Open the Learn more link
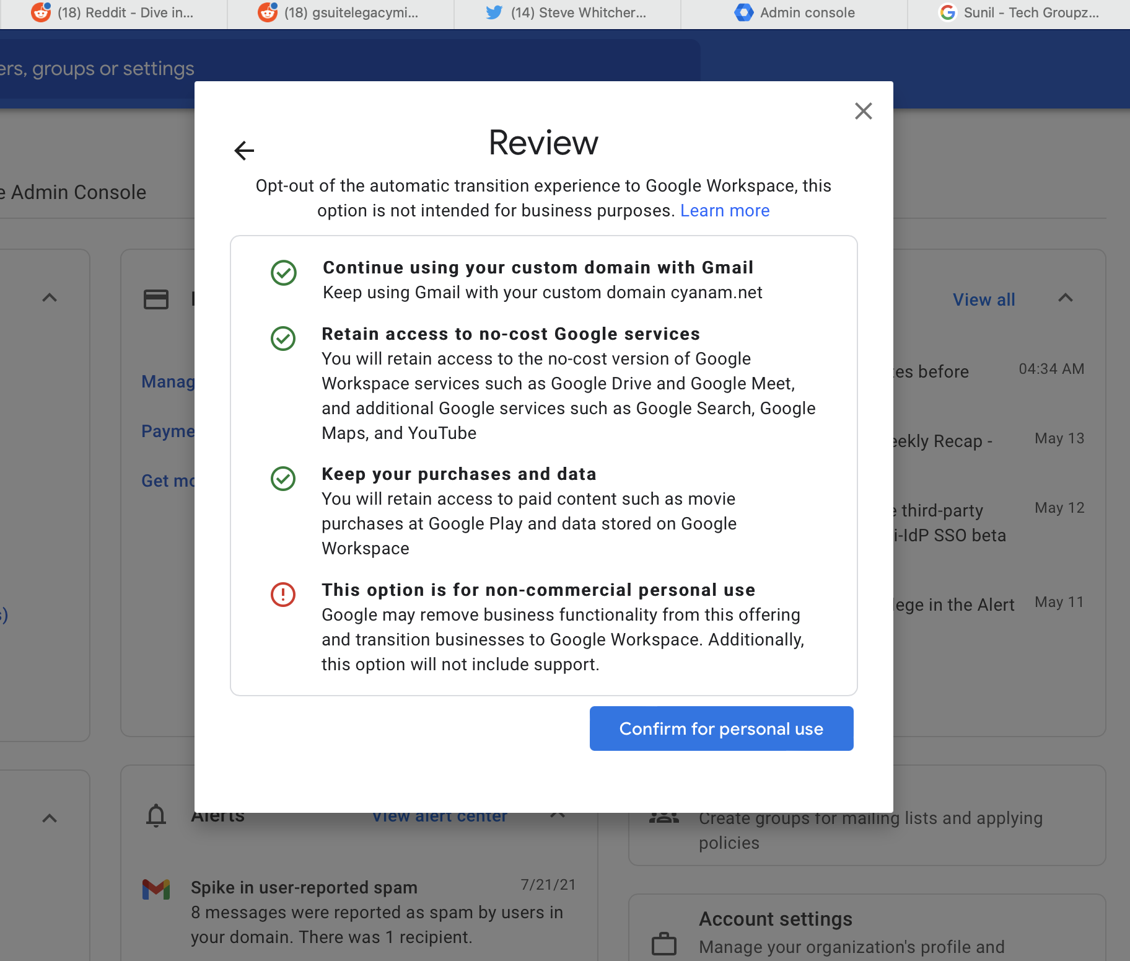The width and height of the screenshot is (1130, 961). click(x=725, y=211)
